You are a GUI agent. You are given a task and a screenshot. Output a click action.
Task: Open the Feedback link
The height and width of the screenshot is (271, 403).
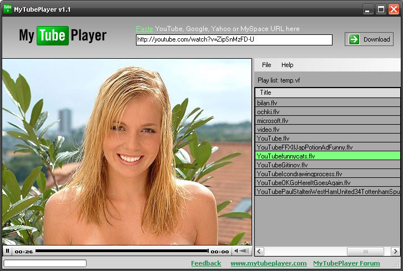(x=206, y=263)
